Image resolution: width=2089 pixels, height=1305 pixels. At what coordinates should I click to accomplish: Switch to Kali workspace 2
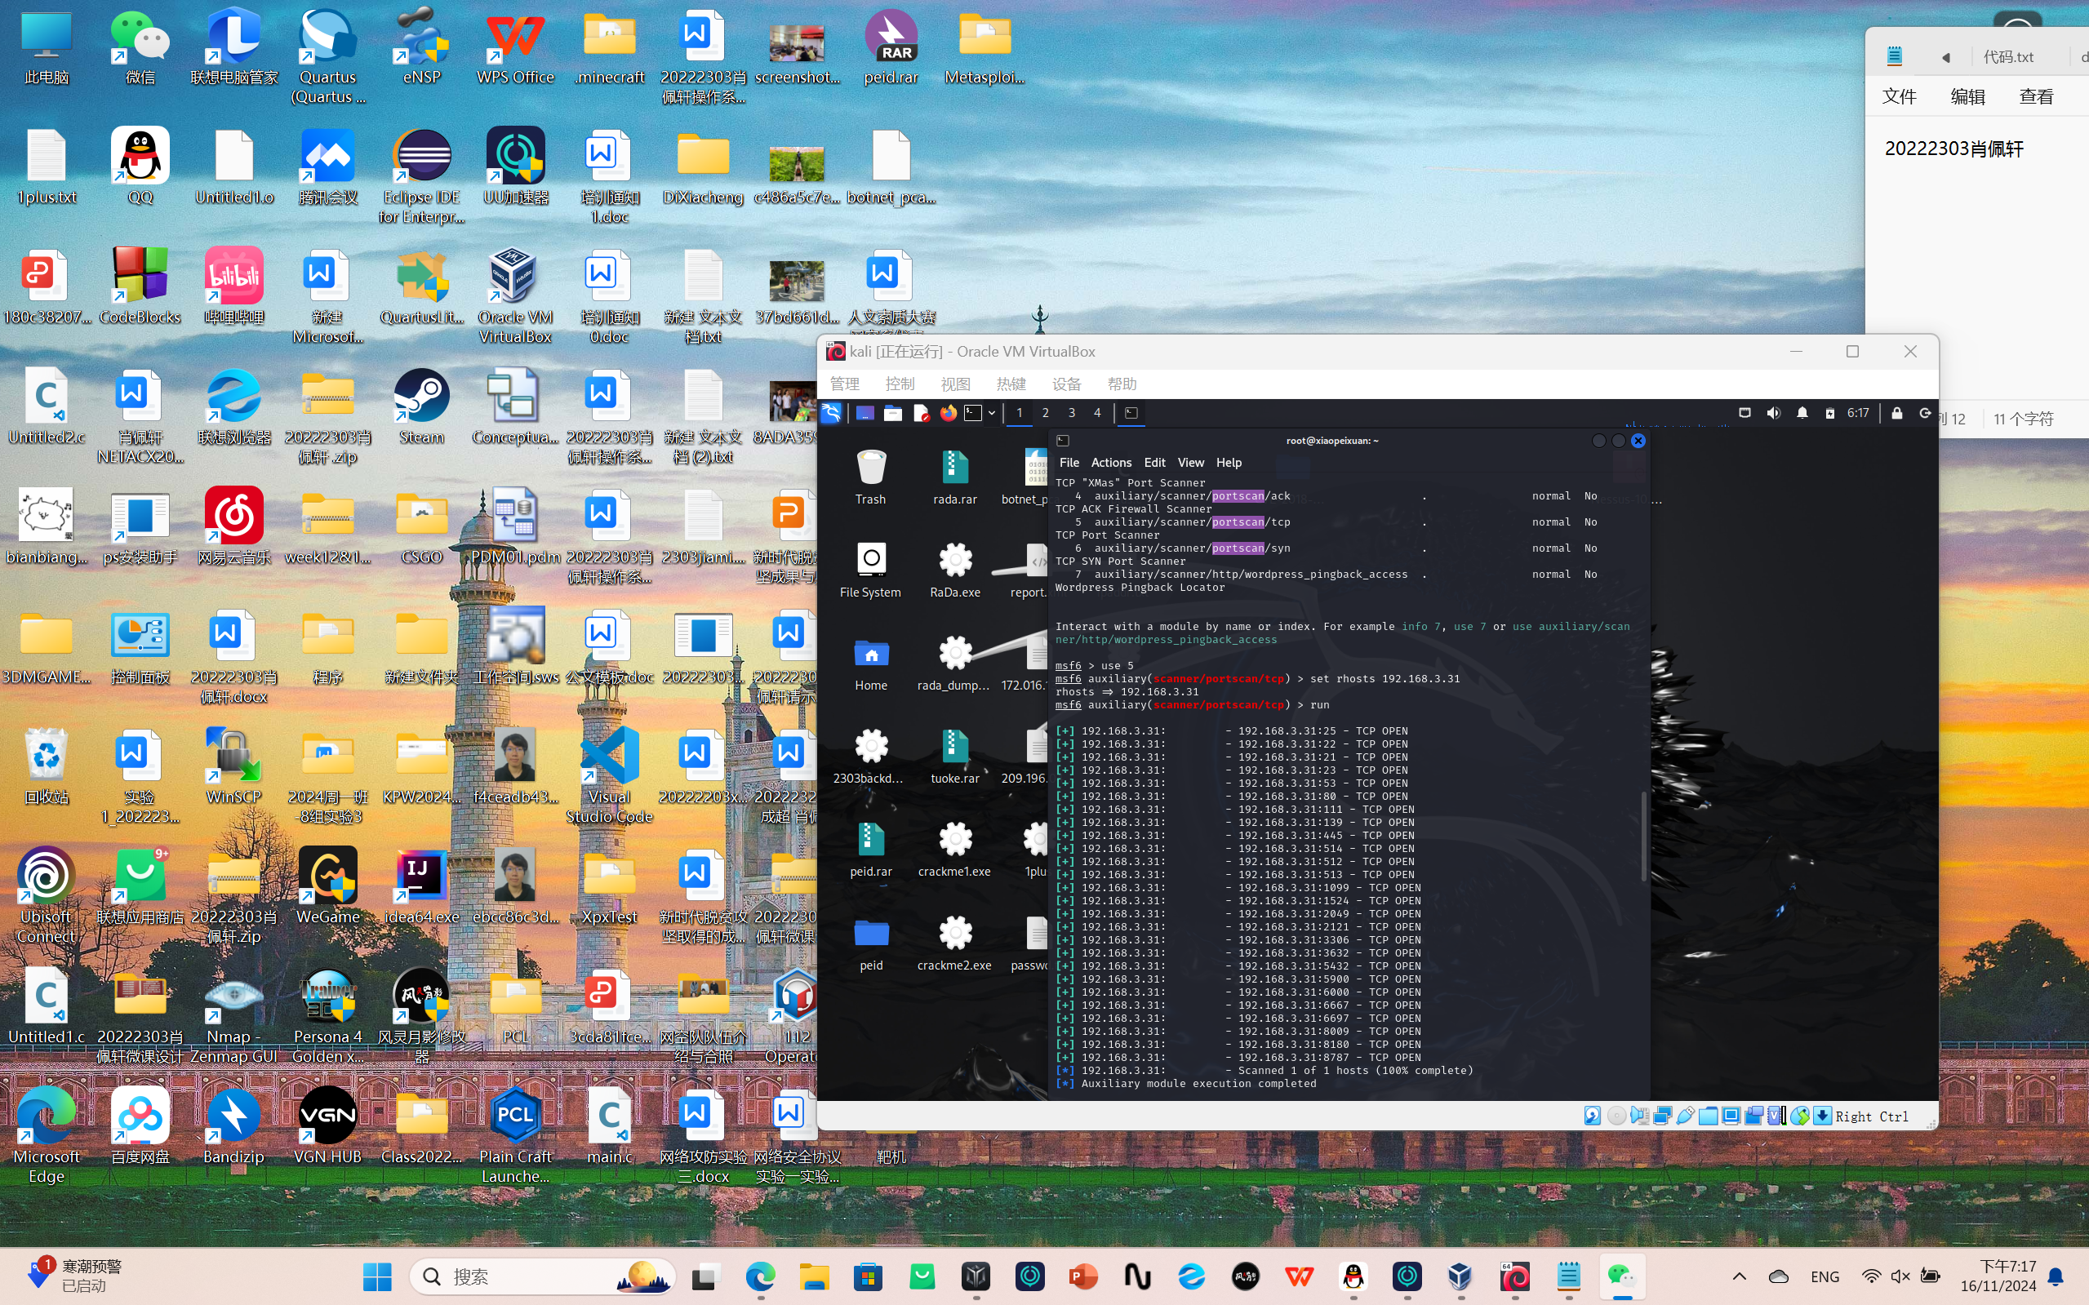pyautogui.click(x=1046, y=413)
